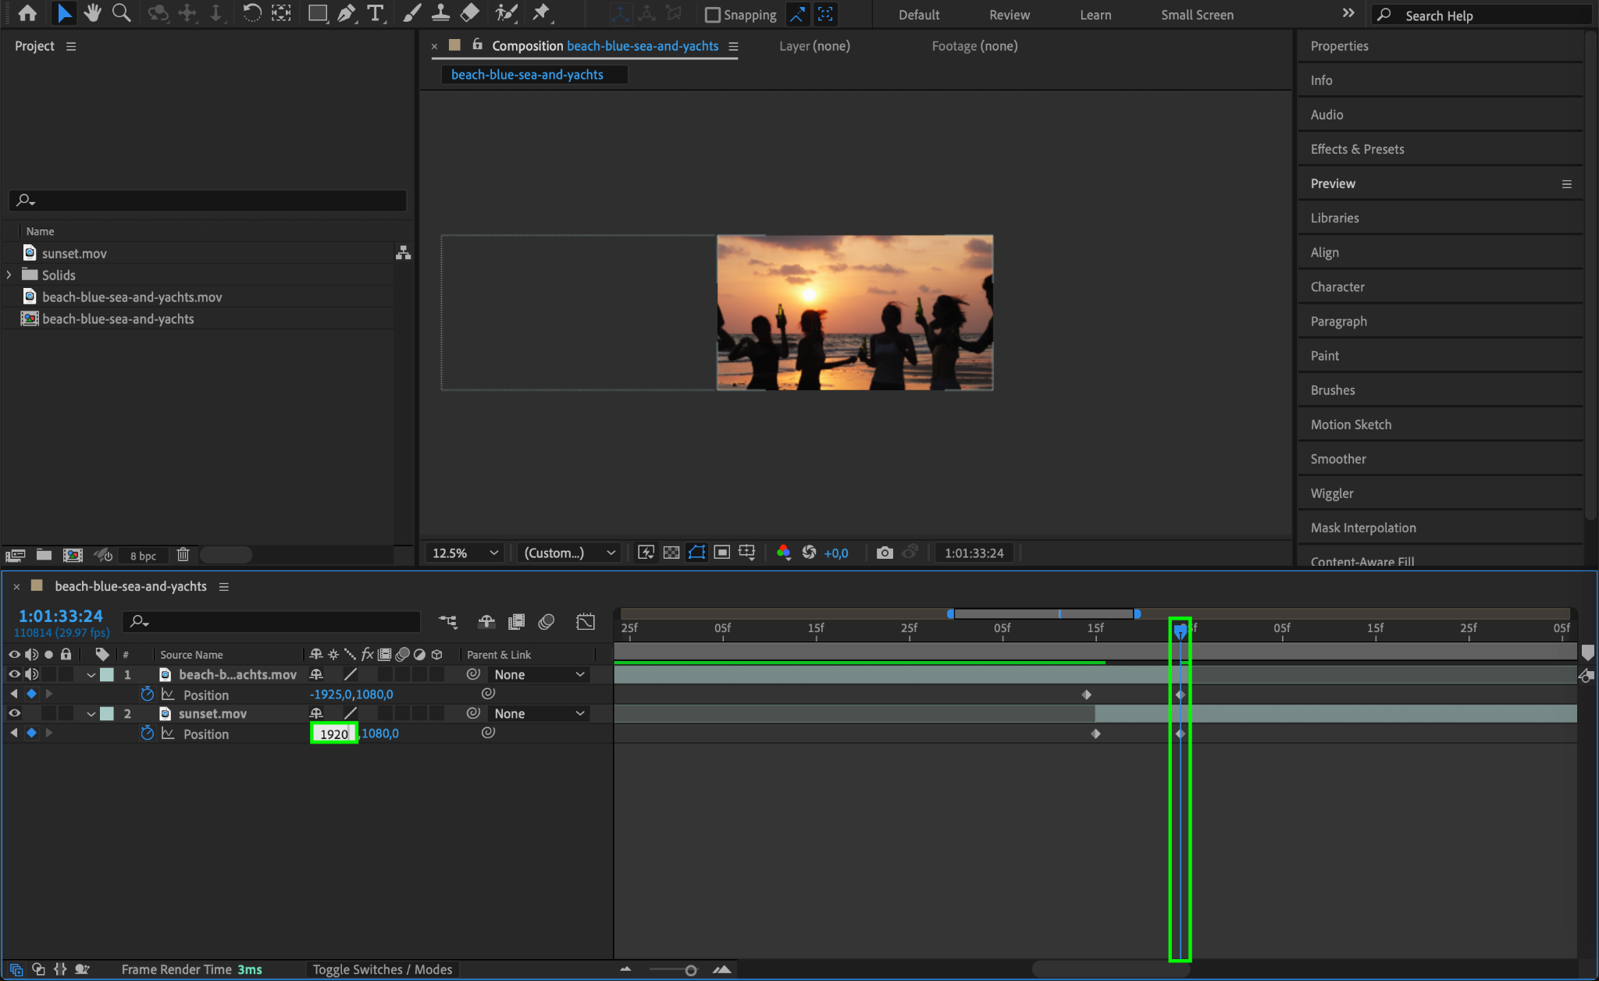
Task: Enable the Snapping checkbox
Action: coord(712,15)
